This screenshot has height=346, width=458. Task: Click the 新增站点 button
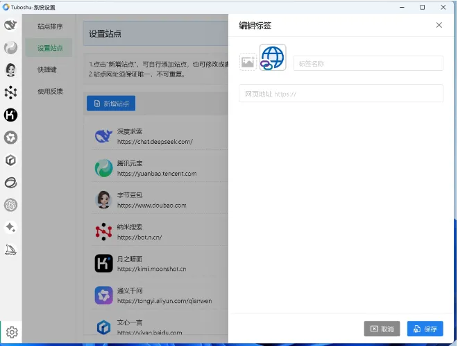coord(111,104)
